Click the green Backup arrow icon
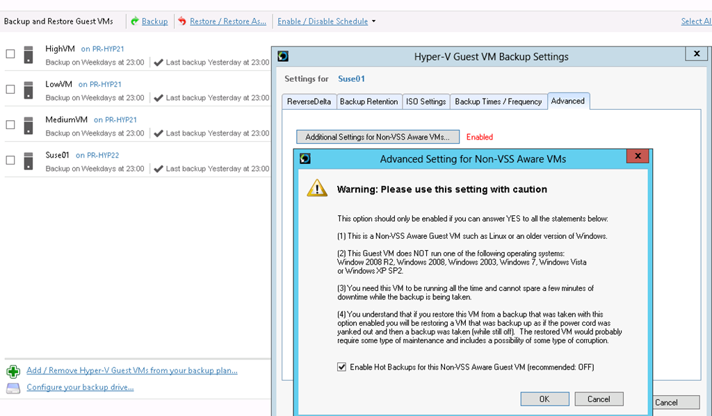Screen dimensions: 712x416 point(135,21)
